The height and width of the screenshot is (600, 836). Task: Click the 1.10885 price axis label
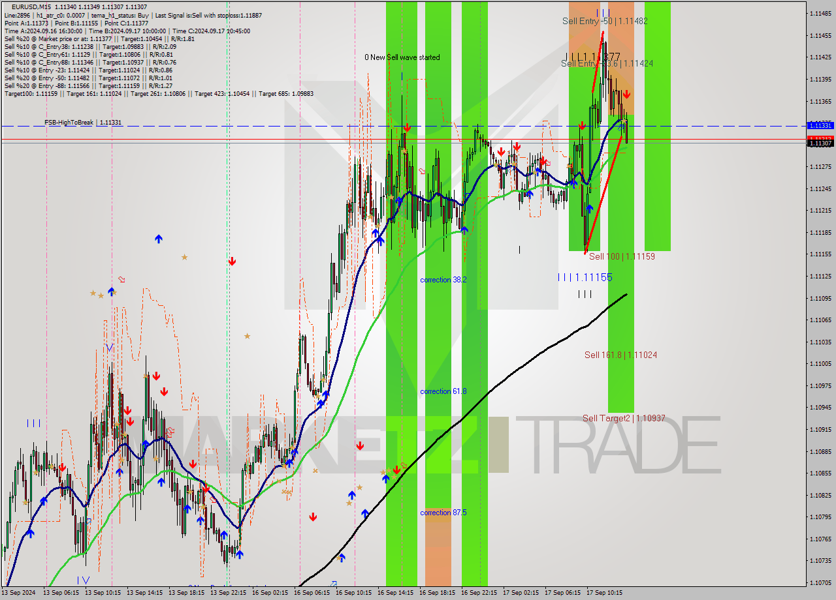tap(820, 451)
